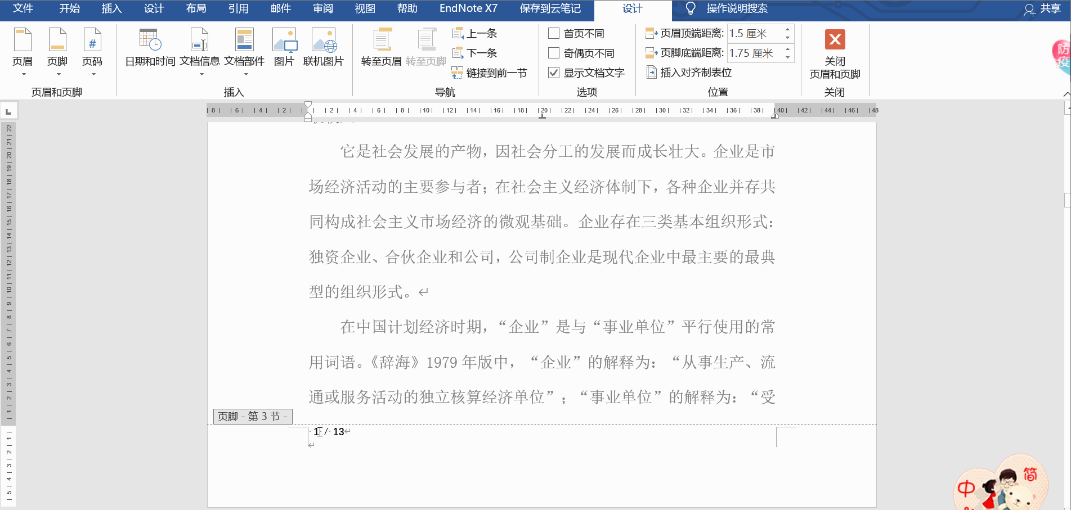Enable the 奇偶页不同 checkbox
This screenshot has width=1071, height=510.
[x=553, y=53]
